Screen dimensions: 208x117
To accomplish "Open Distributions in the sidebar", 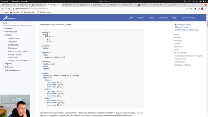I will click(12, 48).
